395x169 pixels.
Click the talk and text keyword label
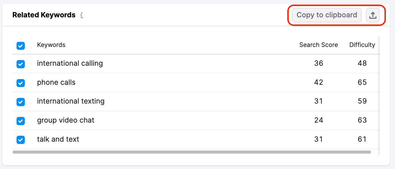58,139
